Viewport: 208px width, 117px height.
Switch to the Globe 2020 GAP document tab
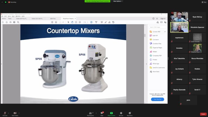pyautogui.click(x=37, y=19)
